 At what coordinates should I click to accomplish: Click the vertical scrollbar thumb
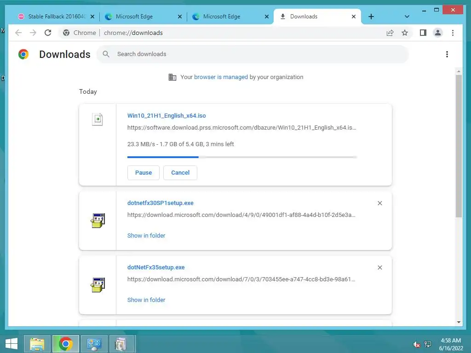click(459, 146)
